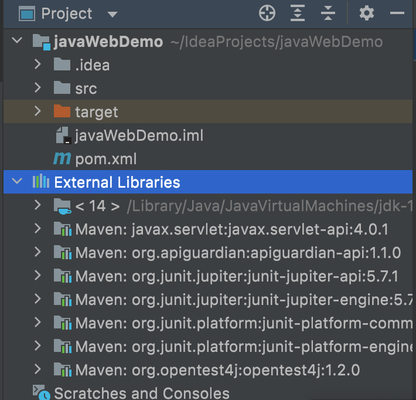The width and height of the screenshot is (416, 400).
Task: Hide the Project tool window with the minus icon
Action: pyautogui.click(x=397, y=13)
